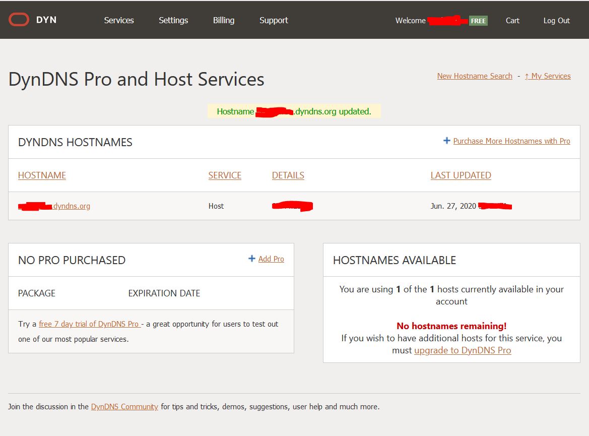Image resolution: width=589 pixels, height=436 pixels.
Task: Click the Add Pro link
Action: (271, 259)
